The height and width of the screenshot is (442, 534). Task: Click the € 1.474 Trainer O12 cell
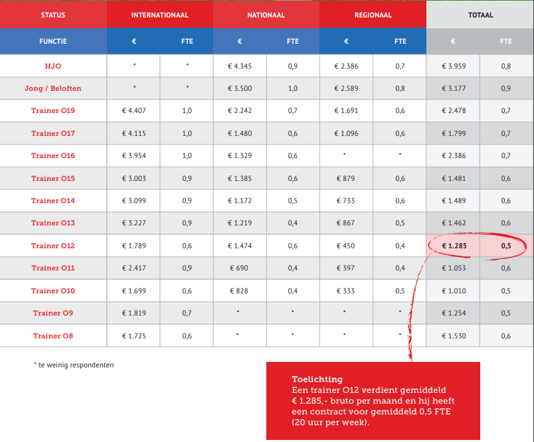tap(239, 246)
